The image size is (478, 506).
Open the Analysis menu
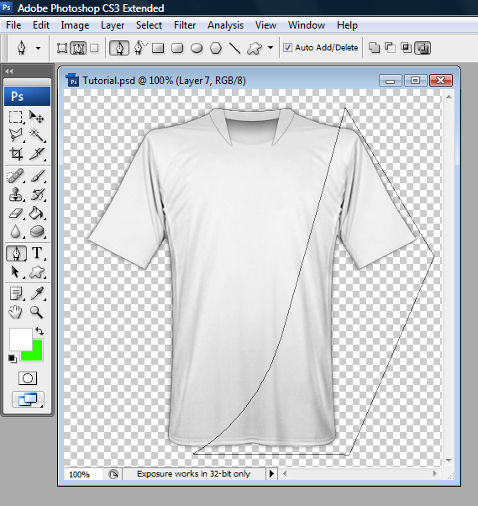[225, 25]
